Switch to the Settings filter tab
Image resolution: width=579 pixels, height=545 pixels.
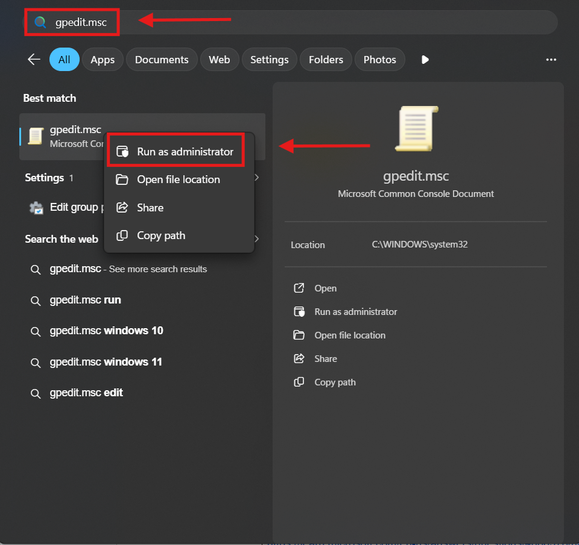270,60
